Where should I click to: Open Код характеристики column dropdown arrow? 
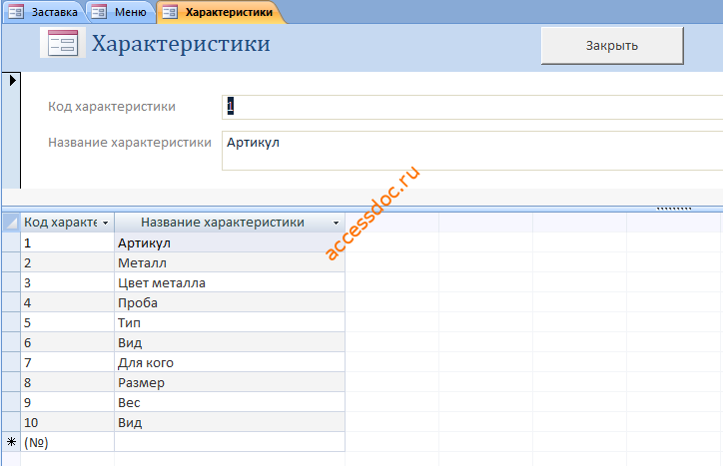pyautogui.click(x=106, y=224)
